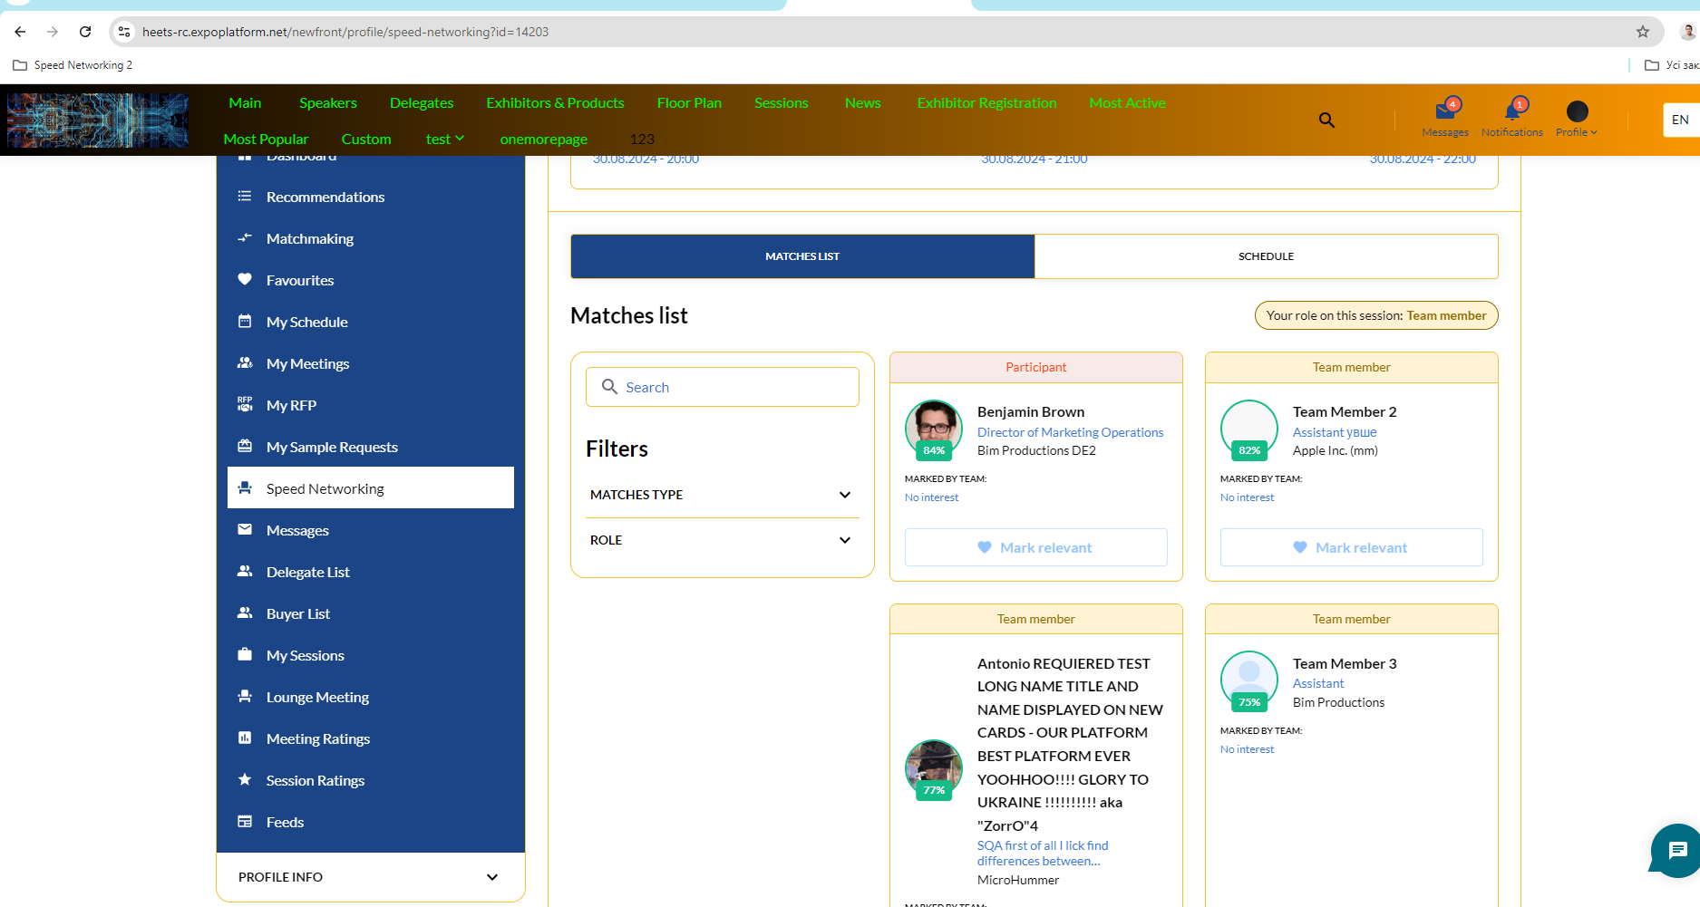This screenshot has height=907, width=1700.
Task: Switch to the Schedule tab
Action: coord(1266,256)
